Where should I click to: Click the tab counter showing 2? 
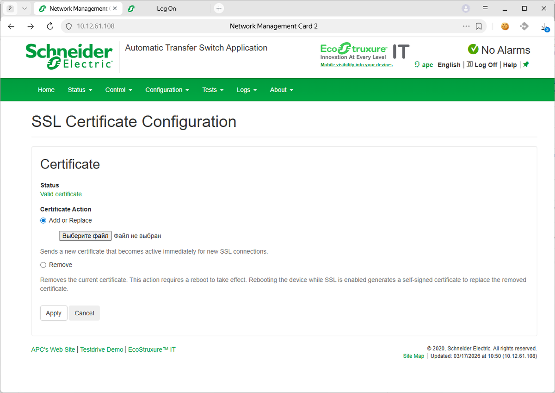click(10, 8)
